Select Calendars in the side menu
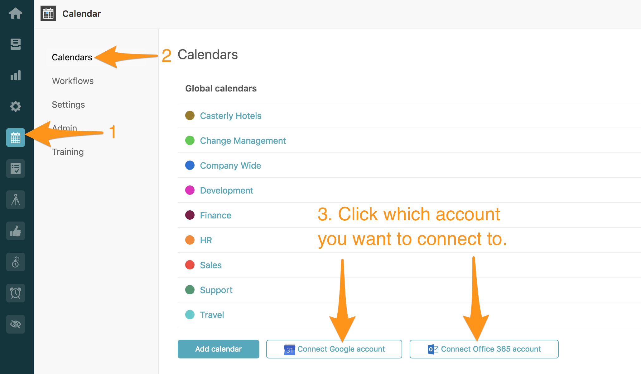641x374 pixels. (x=72, y=57)
